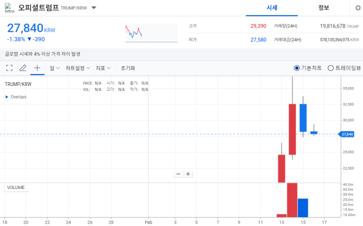Image resolution: width=363 pixels, height=226 pixels.
Task: Open the settings gear icon
Action: click(x=358, y=8)
